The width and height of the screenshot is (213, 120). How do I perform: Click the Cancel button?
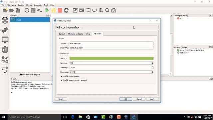tap(139, 99)
